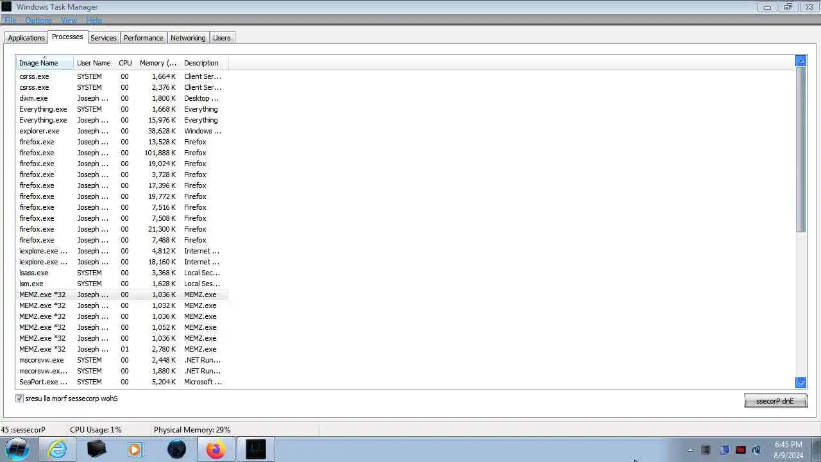This screenshot has width=821, height=462.
Task: Select the explorer.exe process row
Action: (122, 131)
